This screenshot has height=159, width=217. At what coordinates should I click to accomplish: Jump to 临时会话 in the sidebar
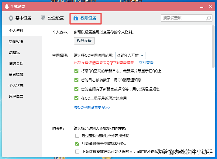pyautogui.click(x=22, y=63)
